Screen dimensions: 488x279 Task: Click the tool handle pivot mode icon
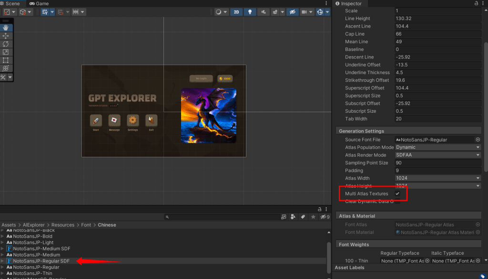(7, 12)
